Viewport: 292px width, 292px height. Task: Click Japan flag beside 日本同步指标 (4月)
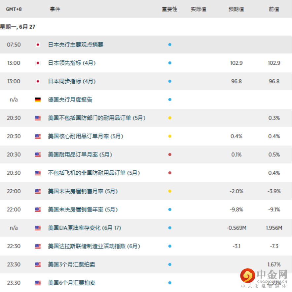[38, 81]
